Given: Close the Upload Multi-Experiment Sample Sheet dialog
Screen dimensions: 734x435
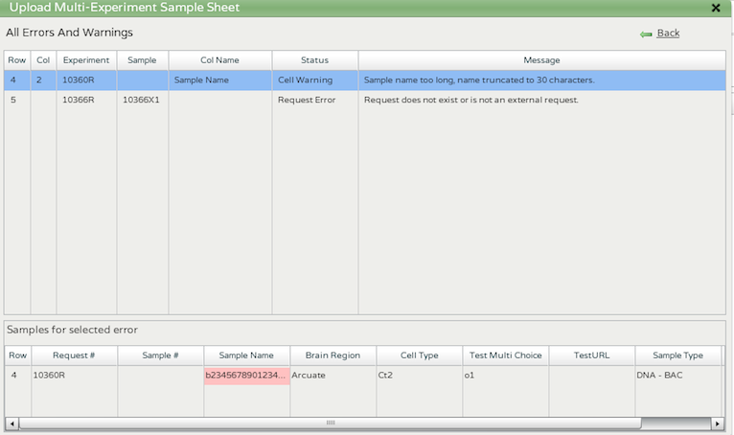Looking at the screenshot, I should (x=715, y=8).
